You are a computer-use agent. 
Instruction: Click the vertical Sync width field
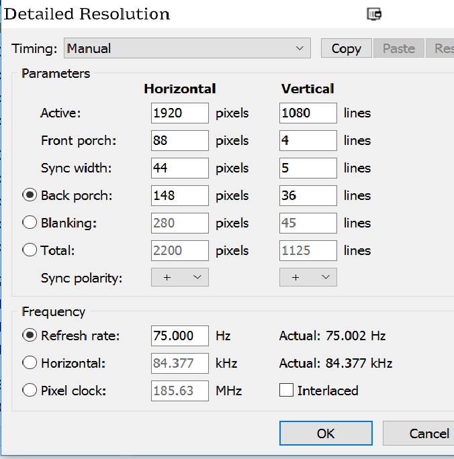308,168
